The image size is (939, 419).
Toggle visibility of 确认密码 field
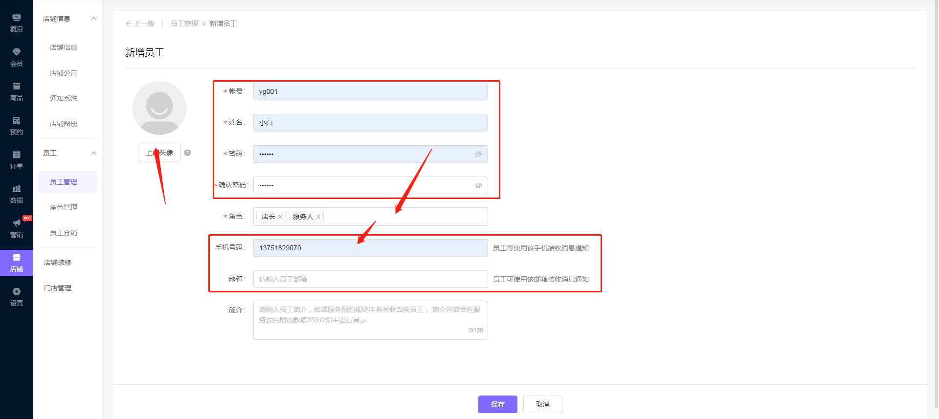coord(479,185)
